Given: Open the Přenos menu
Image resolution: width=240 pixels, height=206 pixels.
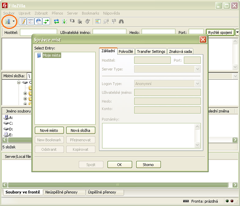Looking at the screenshot, I should coord(57,13).
